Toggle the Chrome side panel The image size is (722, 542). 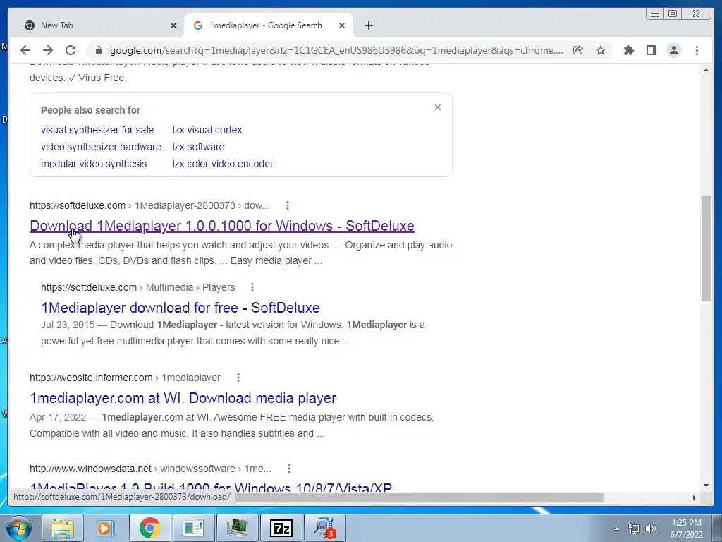[x=651, y=50]
